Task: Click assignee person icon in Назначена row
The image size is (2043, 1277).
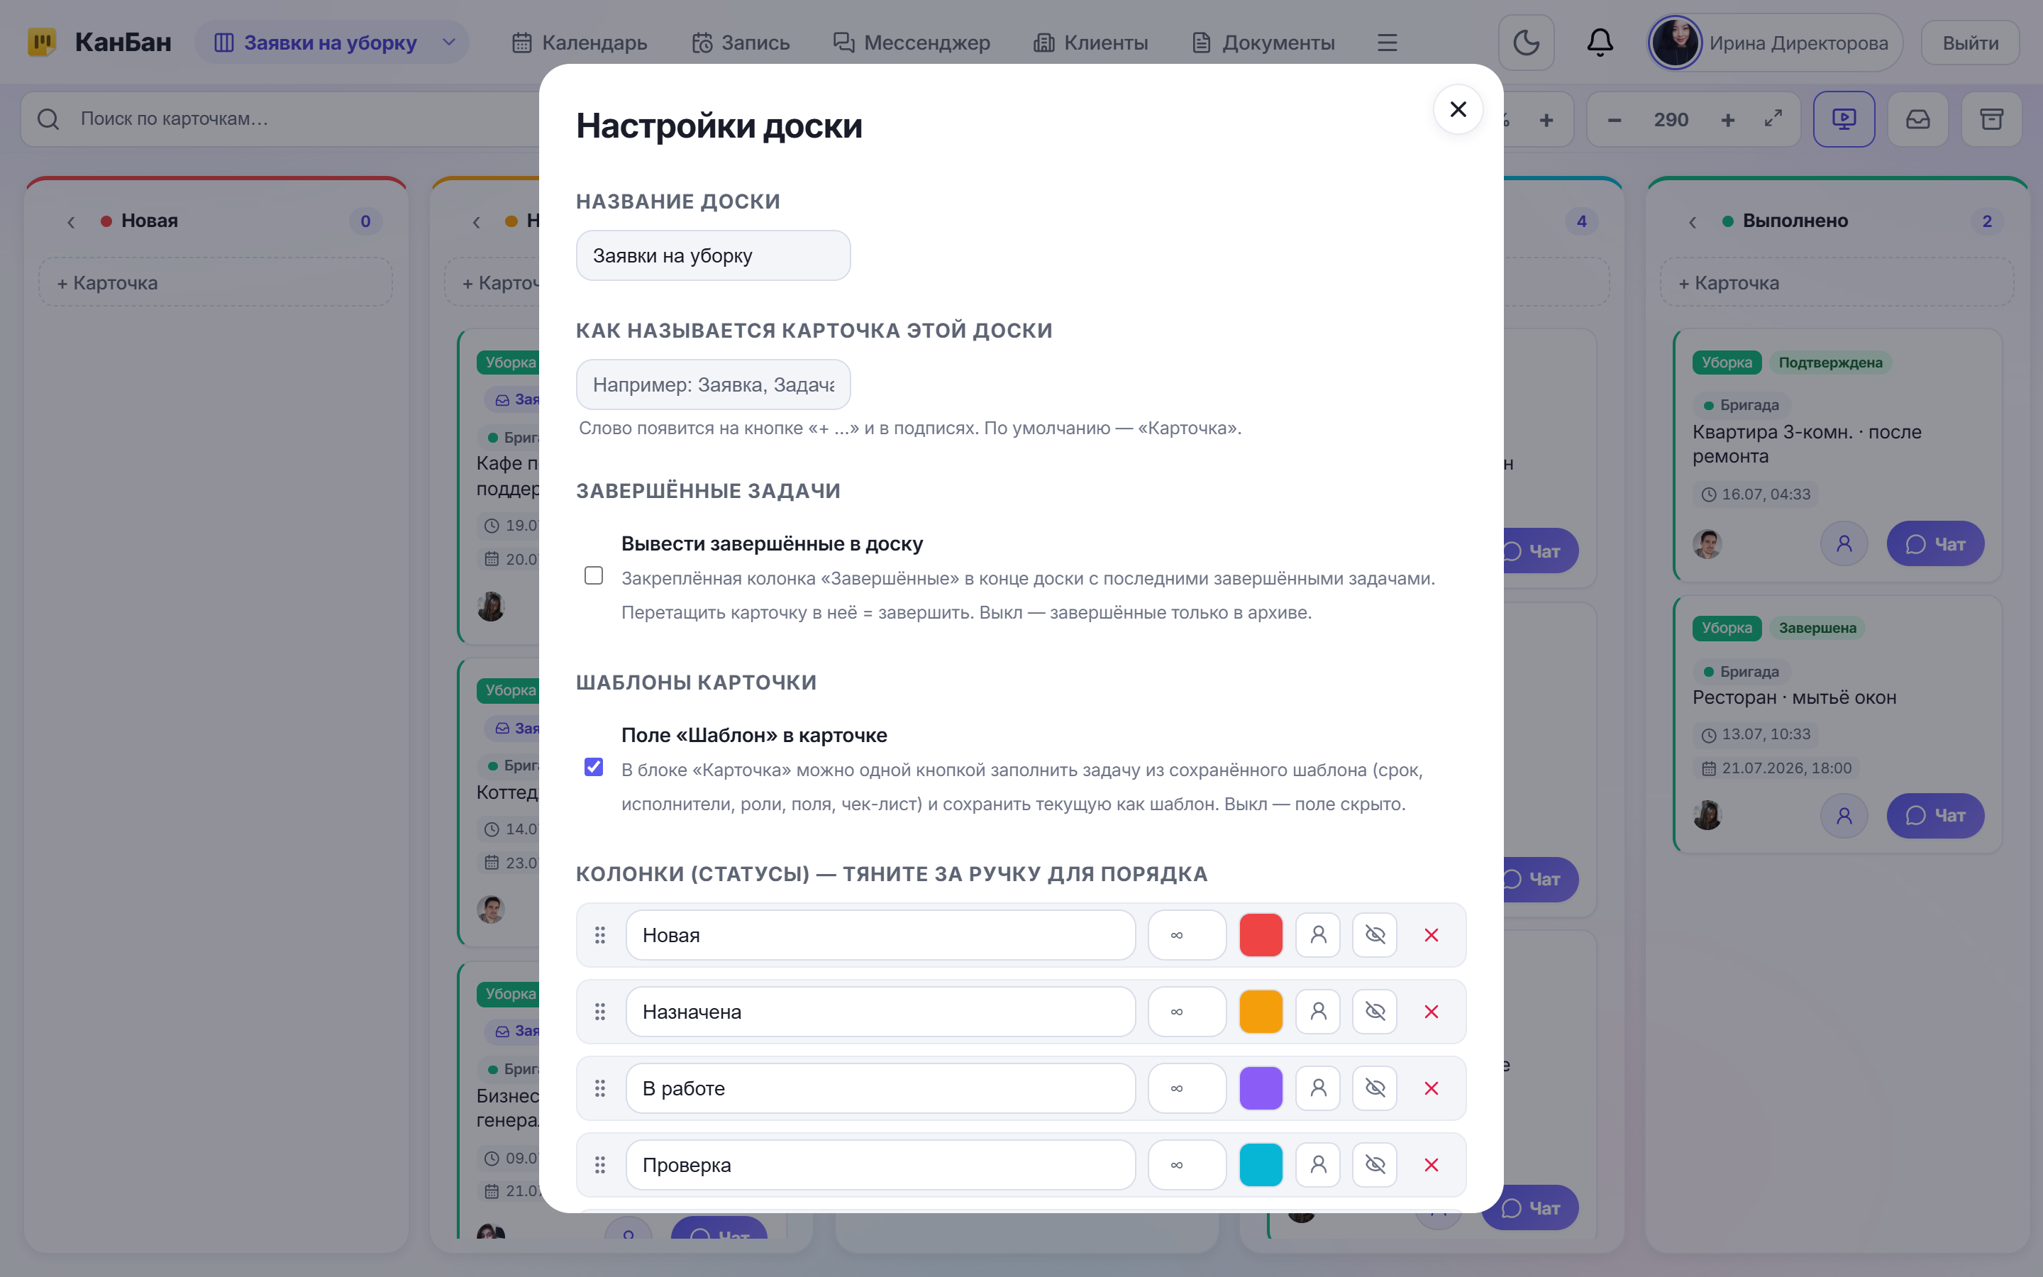Action: click(x=1318, y=1012)
